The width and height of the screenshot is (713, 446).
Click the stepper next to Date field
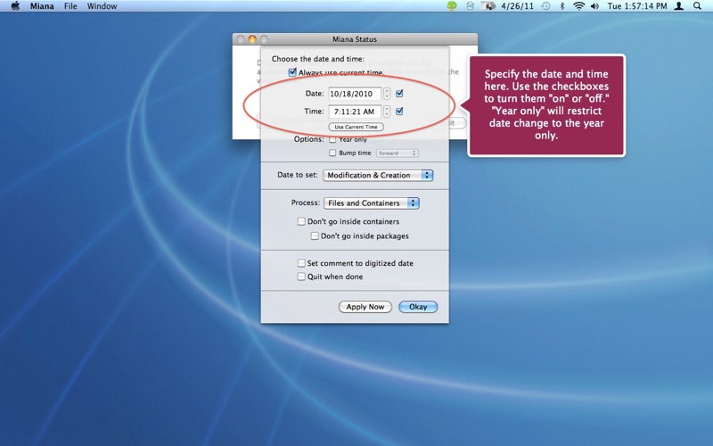click(x=387, y=94)
